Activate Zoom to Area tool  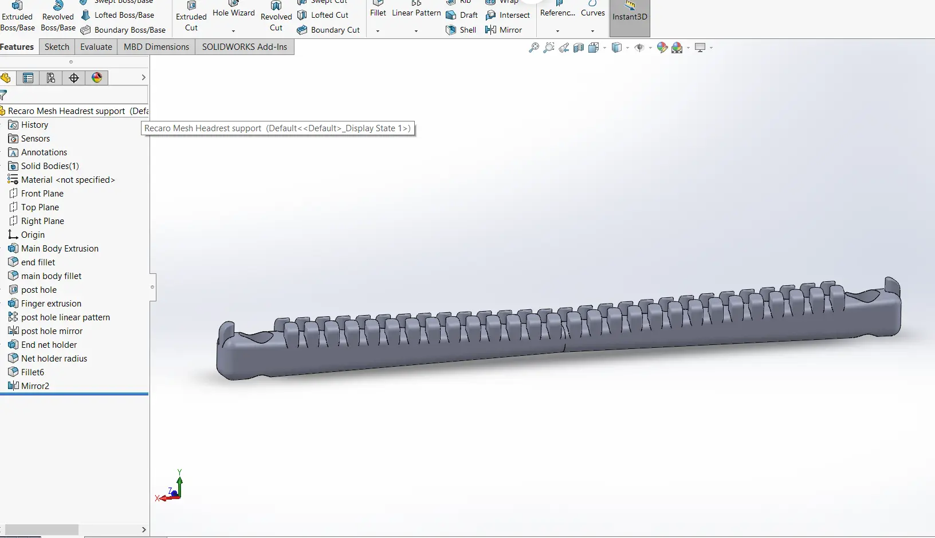tap(549, 48)
